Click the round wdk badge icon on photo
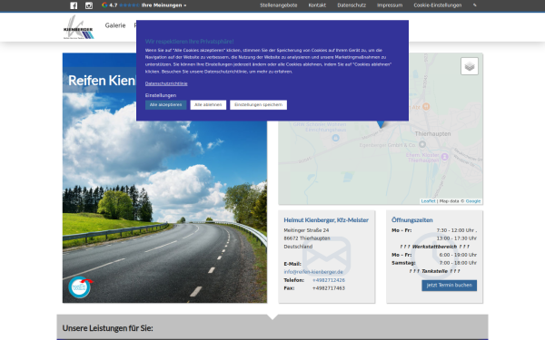545x340 pixels. (80, 287)
